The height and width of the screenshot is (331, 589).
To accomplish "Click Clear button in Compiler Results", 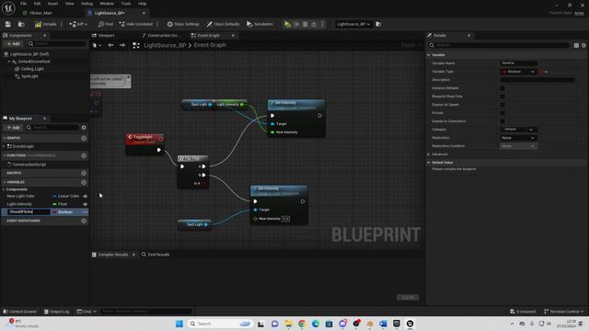I will pyautogui.click(x=408, y=297).
